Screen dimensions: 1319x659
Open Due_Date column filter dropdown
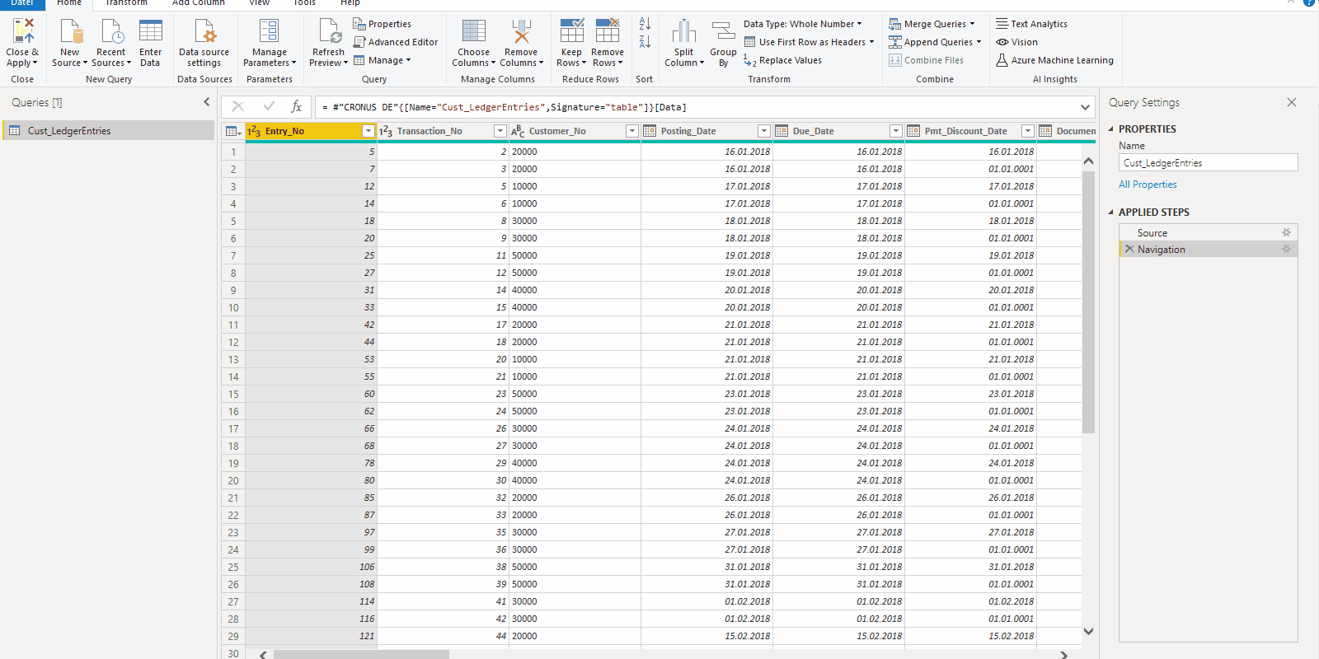coord(895,131)
